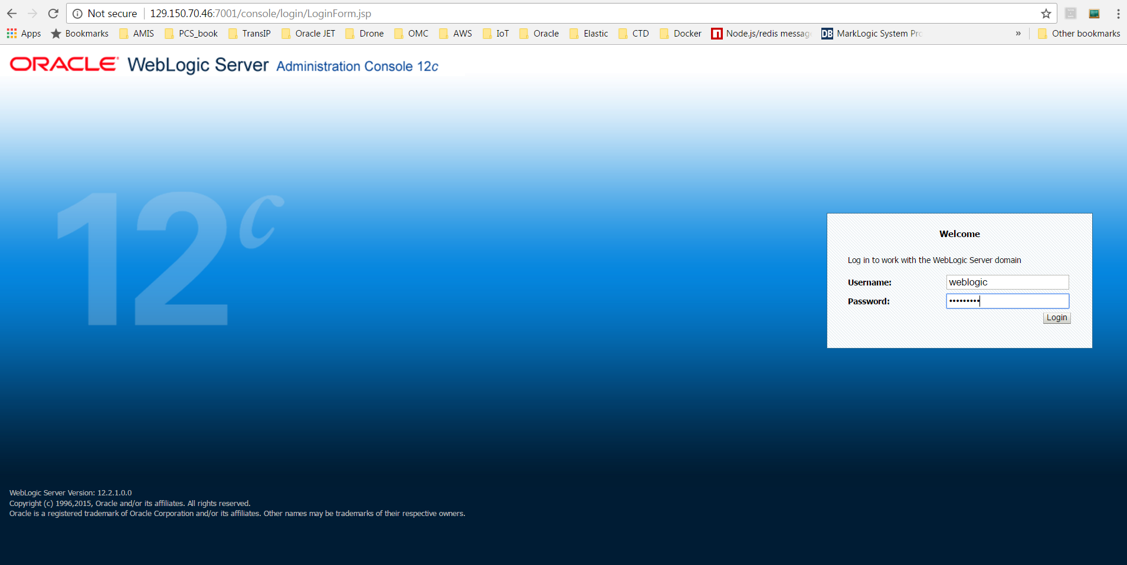Expand the Oracle JET bookmark folder
Viewport: 1127px width, 565px height.
[309, 34]
